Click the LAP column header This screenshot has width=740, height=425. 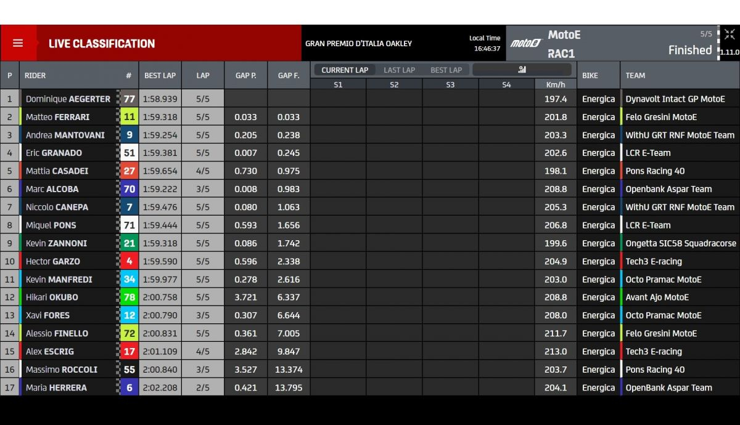(x=203, y=76)
